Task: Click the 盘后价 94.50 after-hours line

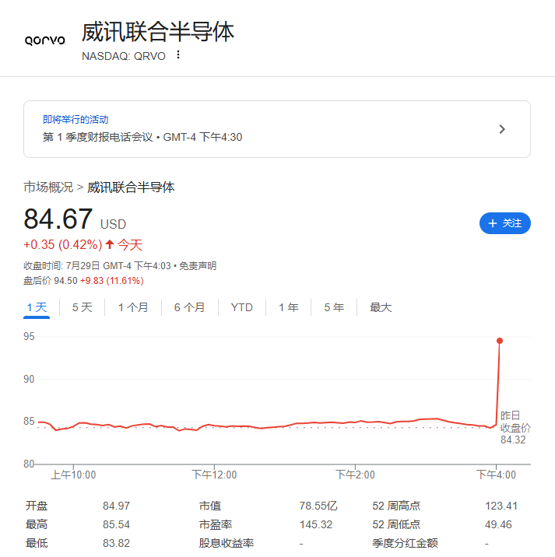Action: (83, 281)
